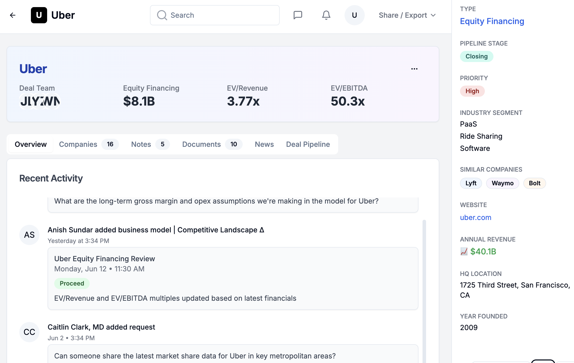Viewport: 574px width, 363px height.
Task: Click the 'Monday, Jun 12 • 11:30 AM' date
Action: coord(99,269)
